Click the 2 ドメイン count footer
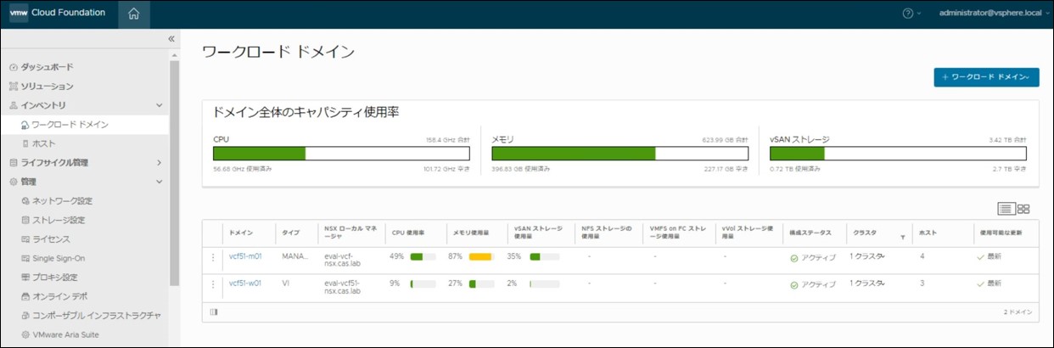The image size is (1054, 348). pos(1018,312)
